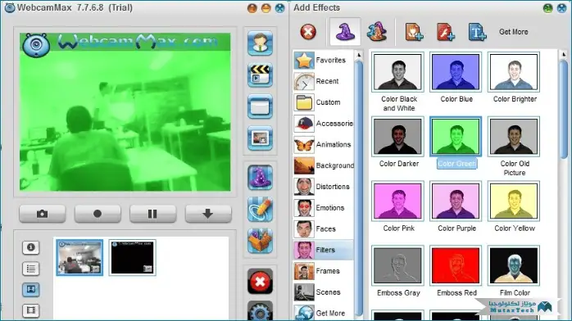Open the Accessories category

point(323,124)
